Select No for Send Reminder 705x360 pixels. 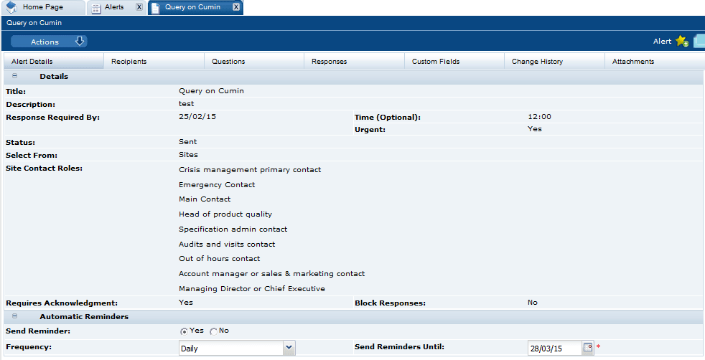point(213,331)
